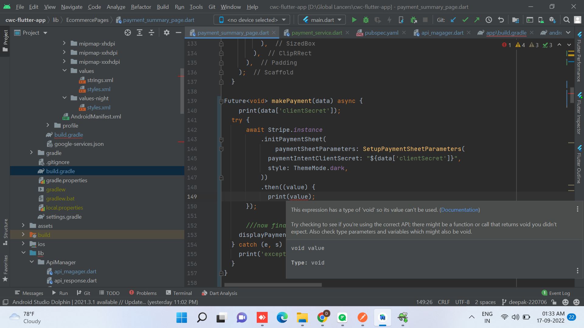
Task: Click Flutter Hot Reload lightning icon
Action: coord(389,20)
